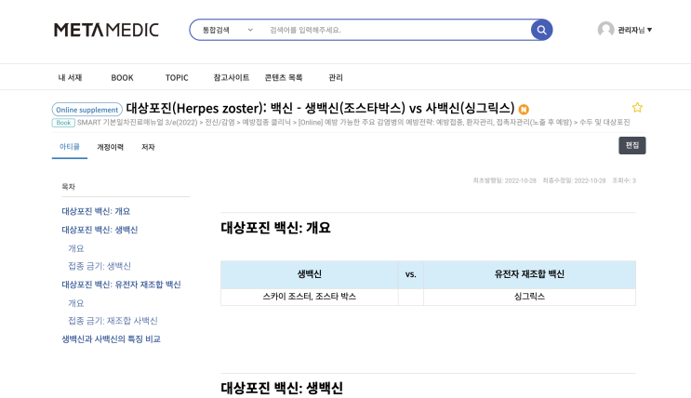
Task: Click the article title 대상포진(Herpes zoster)
Action: (320, 108)
